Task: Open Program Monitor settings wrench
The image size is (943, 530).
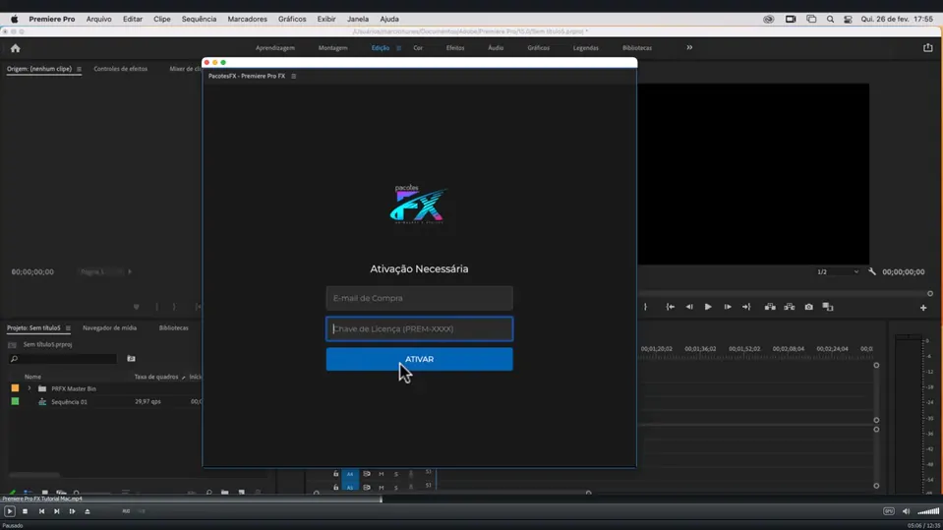Action: tap(872, 271)
